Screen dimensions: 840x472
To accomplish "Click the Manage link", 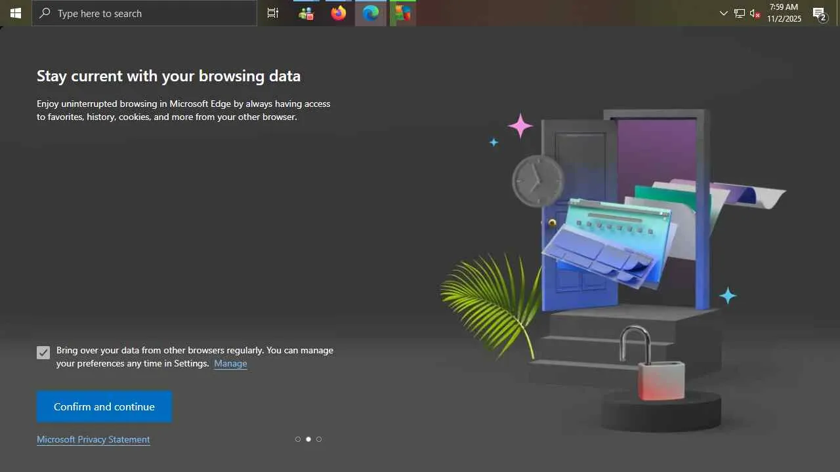I will [x=230, y=363].
